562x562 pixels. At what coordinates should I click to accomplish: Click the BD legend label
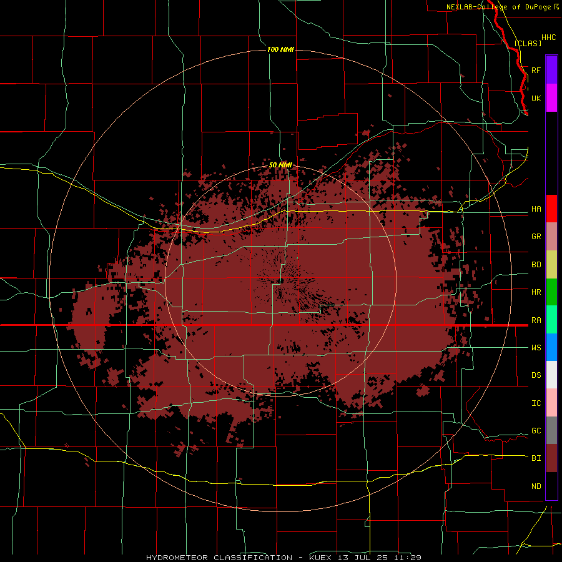[536, 265]
